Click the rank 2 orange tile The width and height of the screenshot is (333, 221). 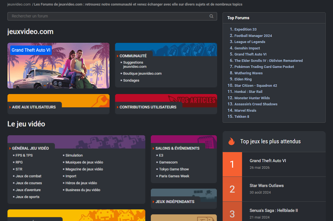click(x=232, y=189)
